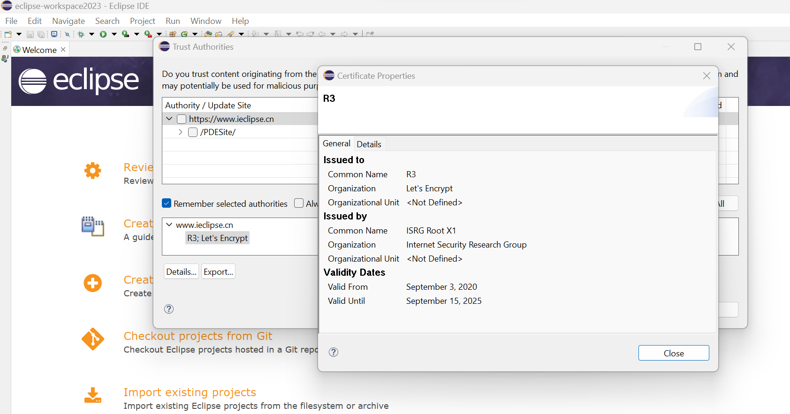
Task: Click the Export... button
Action: (x=218, y=271)
